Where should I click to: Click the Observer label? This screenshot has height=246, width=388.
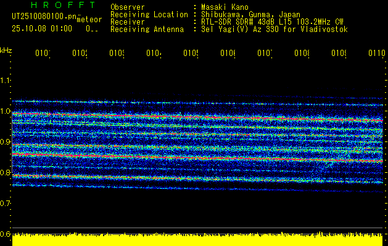128,7
